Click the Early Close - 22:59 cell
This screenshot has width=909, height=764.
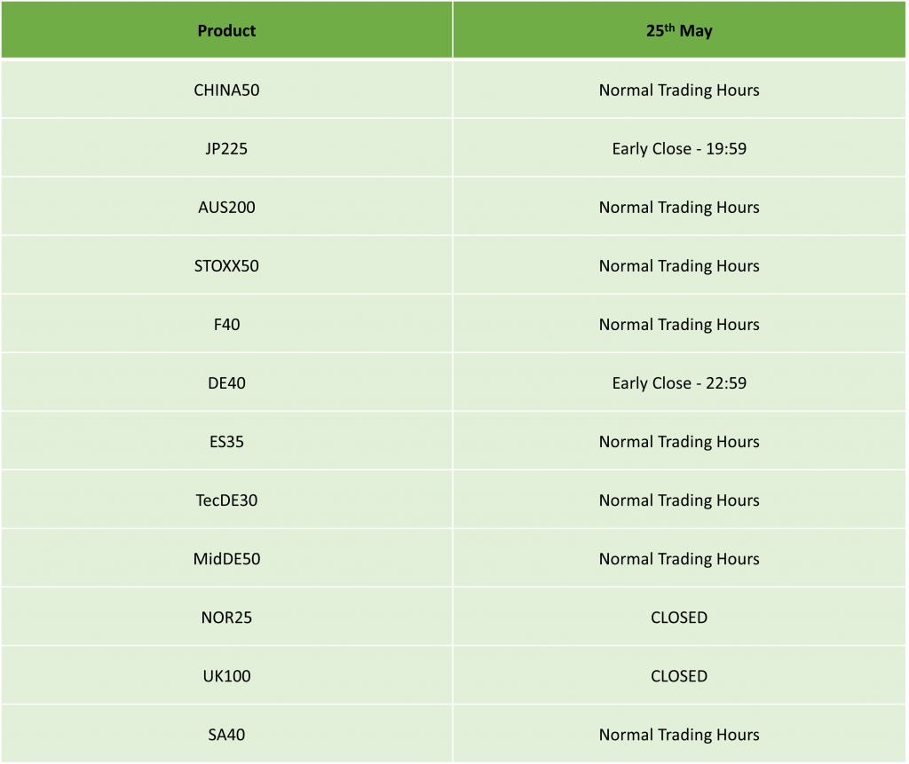[x=679, y=382]
